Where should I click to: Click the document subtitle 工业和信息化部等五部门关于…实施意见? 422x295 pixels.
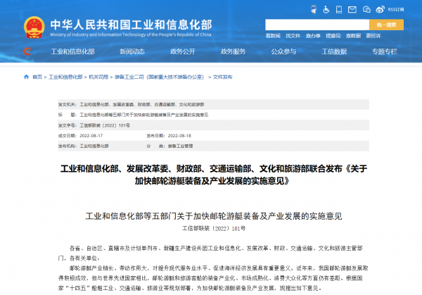(x=214, y=216)
